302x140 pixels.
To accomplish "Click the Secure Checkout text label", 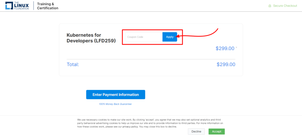I will pos(285,6).
